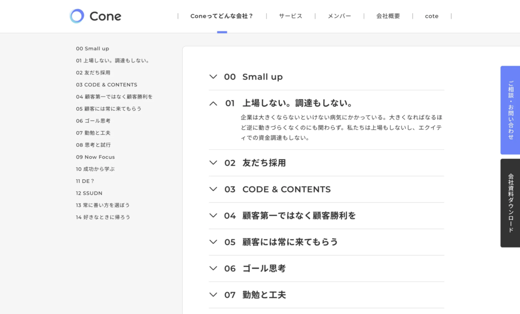Expand the 07 勤勉と工夫 chevron
This screenshot has width=520, height=314.
tap(213, 295)
